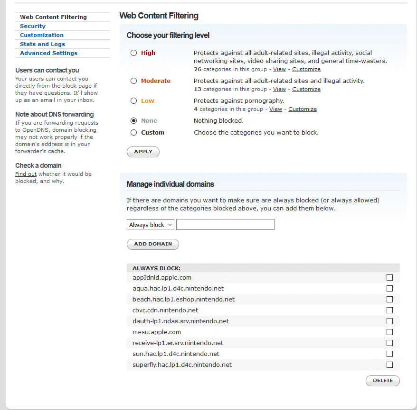417x410 pixels.
Task: Go to Stats and Logs
Action: [43, 44]
